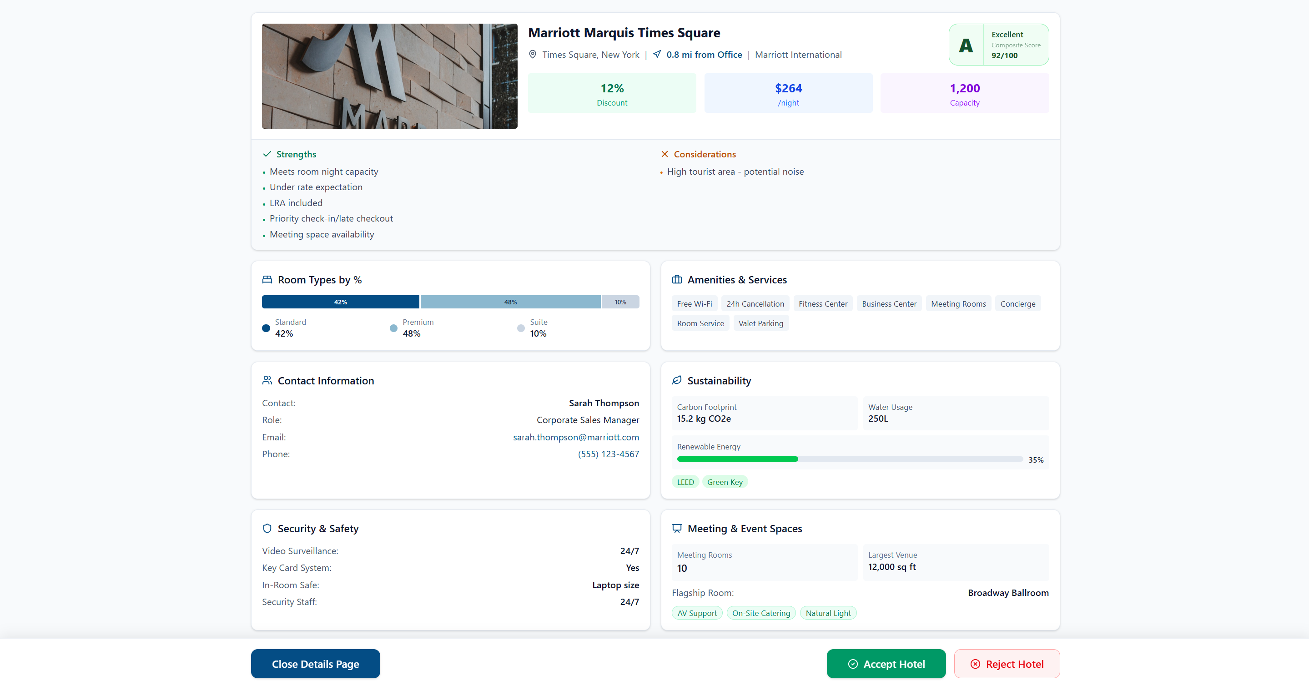This screenshot has height=686, width=1309.
Task: Click the Under rate expectation item
Action: [316, 187]
